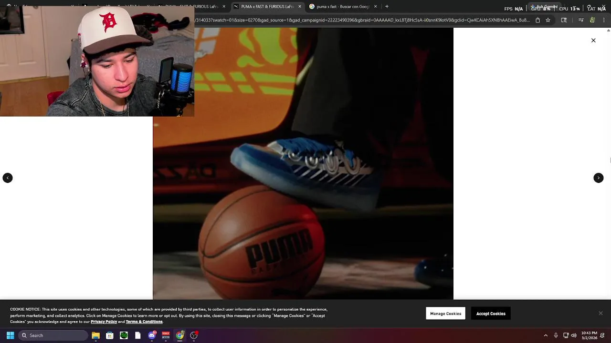The width and height of the screenshot is (611, 343).
Task: Open the blank document taskbar icon
Action: [138, 335]
